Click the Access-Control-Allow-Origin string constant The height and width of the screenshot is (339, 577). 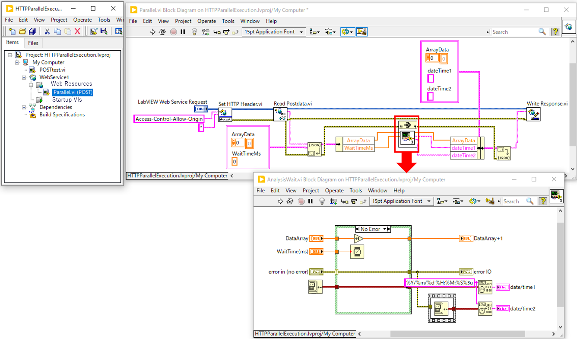click(x=169, y=119)
